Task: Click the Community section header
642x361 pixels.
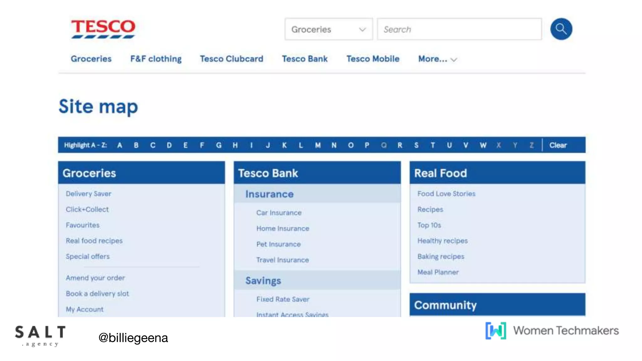Action: [x=445, y=305]
